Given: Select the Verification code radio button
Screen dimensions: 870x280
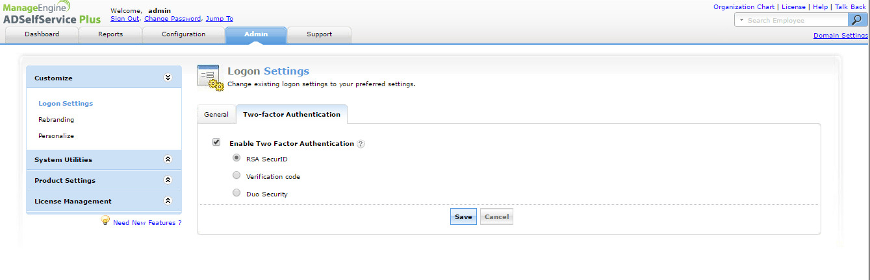Looking at the screenshot, I should coord(237,176).
